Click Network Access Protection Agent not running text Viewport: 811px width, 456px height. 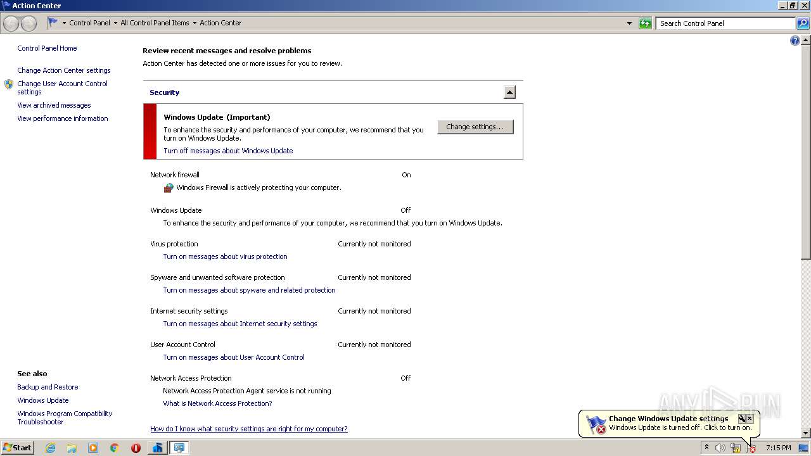tap(247, 391)
